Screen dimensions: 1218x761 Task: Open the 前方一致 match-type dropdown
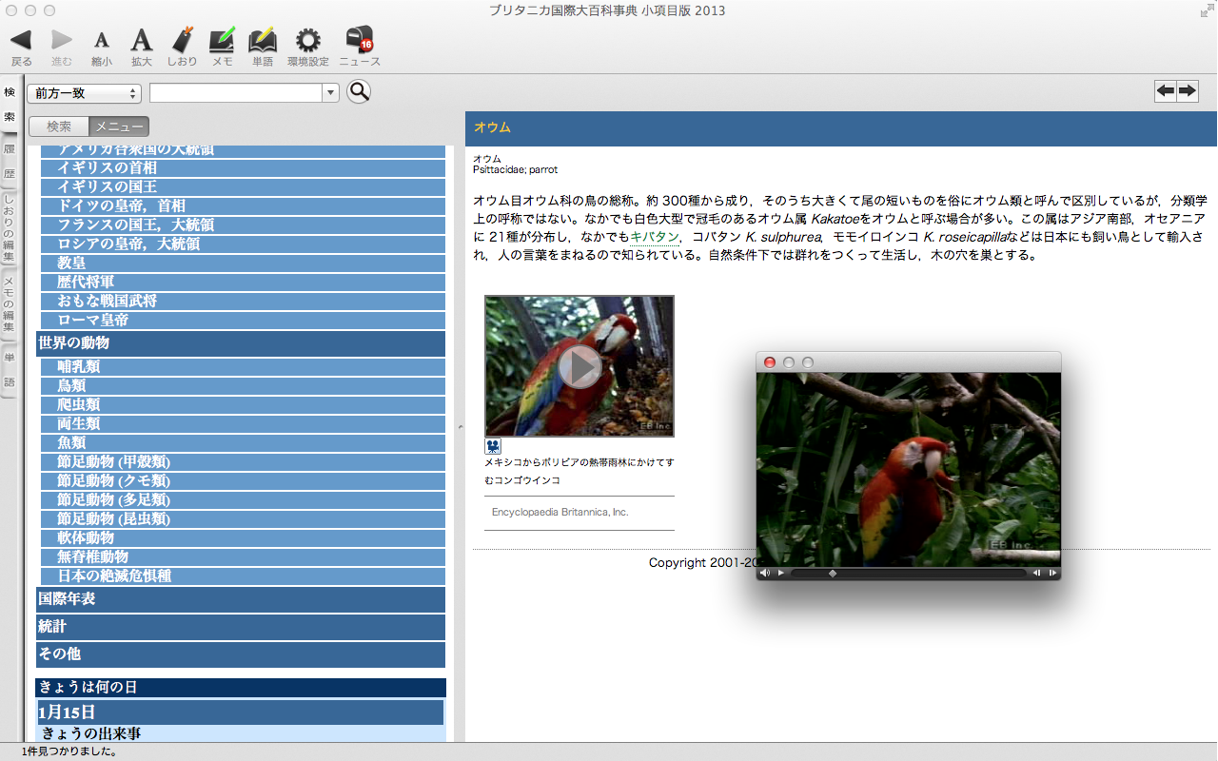85,93
